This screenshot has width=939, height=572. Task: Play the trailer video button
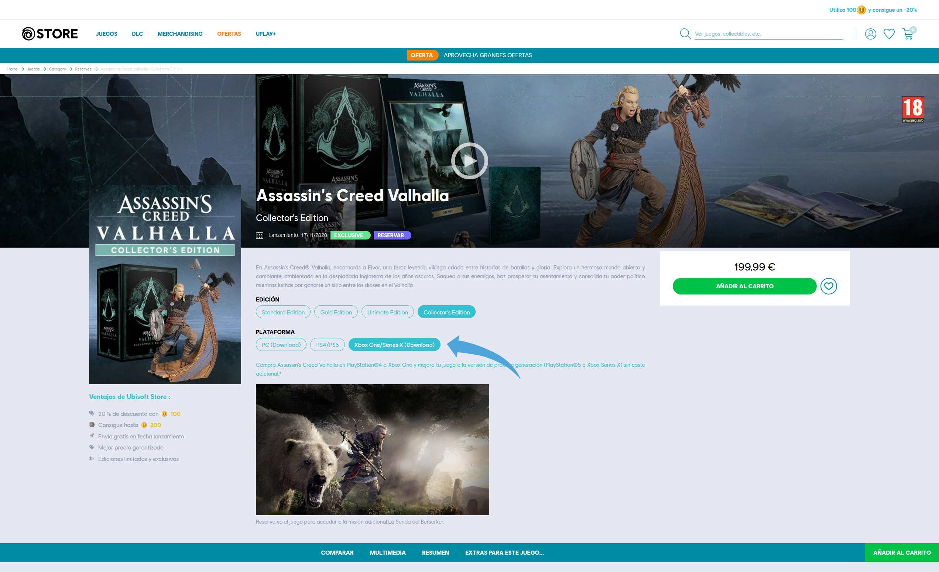[470, 161]
